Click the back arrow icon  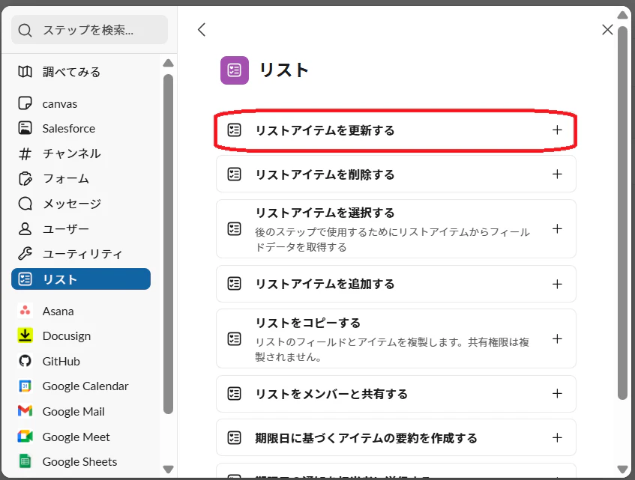(202, 29)
